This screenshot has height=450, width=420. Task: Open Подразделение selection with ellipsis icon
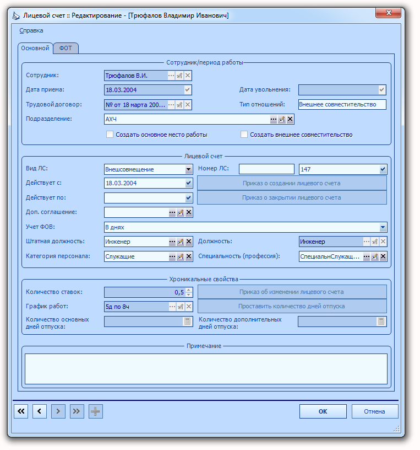tap(274, 119)
